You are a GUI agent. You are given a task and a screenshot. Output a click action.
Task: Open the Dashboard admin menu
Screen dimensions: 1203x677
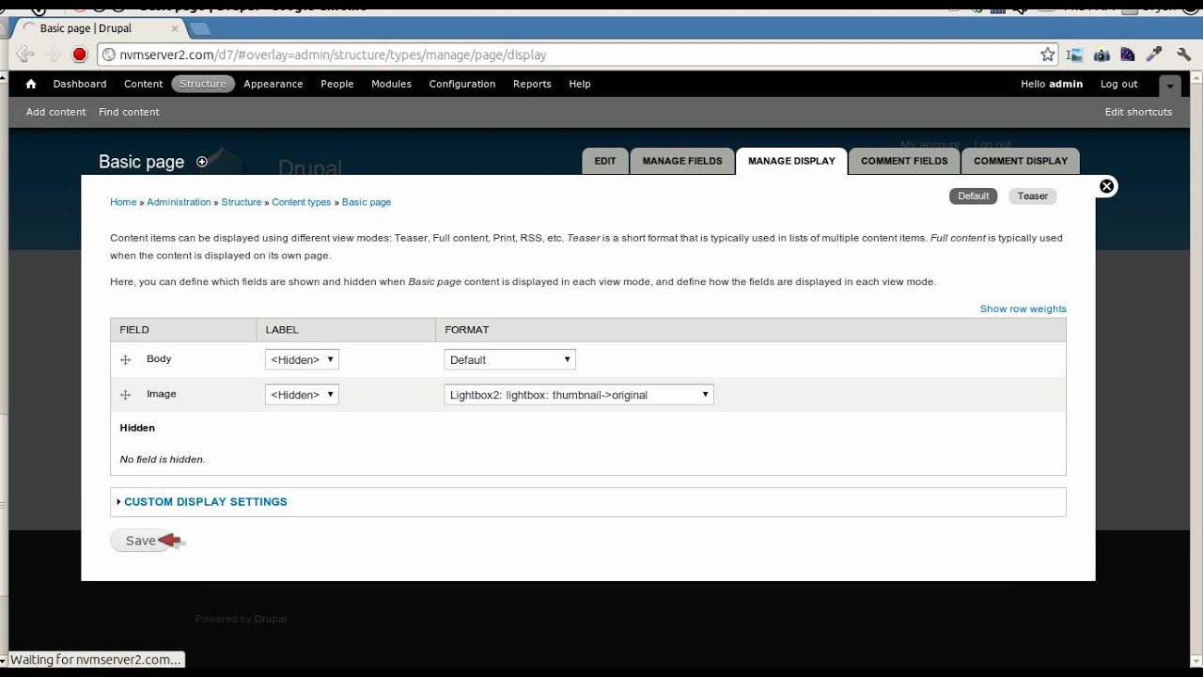[x=80, y=84]
